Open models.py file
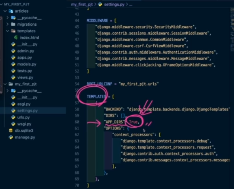The height and width of the screenshot is (189, 234). click(x=27, y=64)
